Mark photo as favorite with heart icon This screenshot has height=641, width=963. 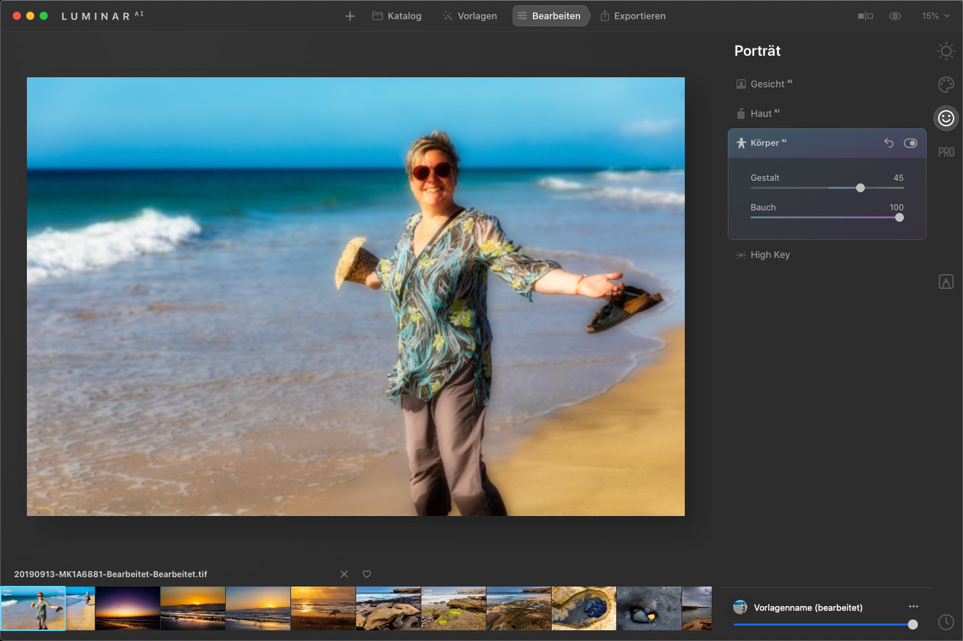(367, 574)
